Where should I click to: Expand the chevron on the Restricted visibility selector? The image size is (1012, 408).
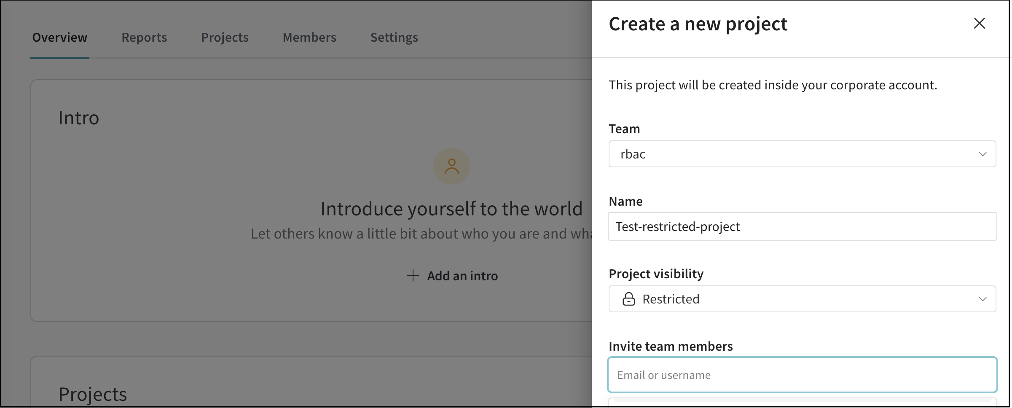(x=982, y=299)
